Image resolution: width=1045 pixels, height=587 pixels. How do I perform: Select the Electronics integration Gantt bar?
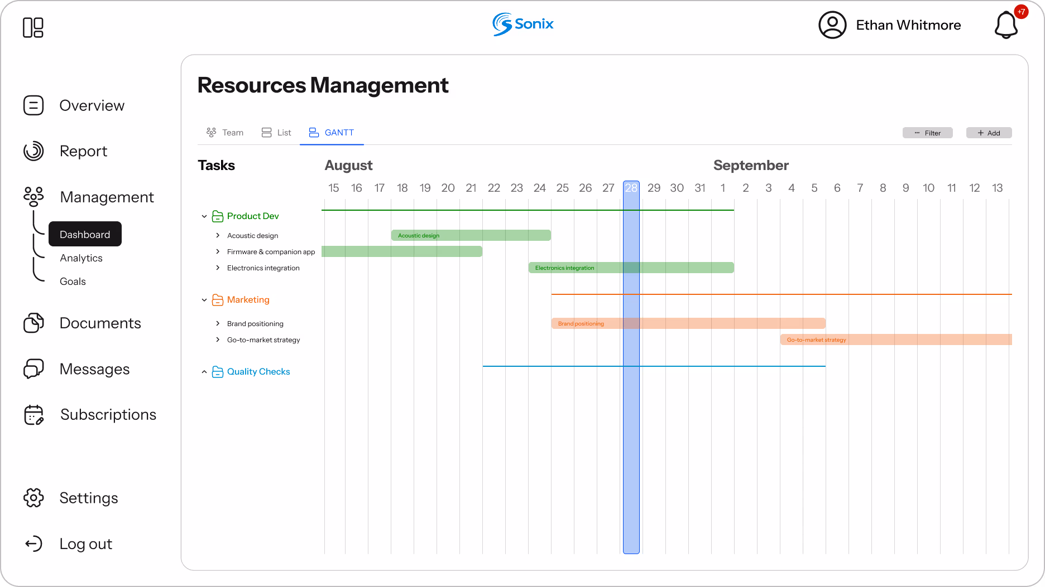click(631, 268)
